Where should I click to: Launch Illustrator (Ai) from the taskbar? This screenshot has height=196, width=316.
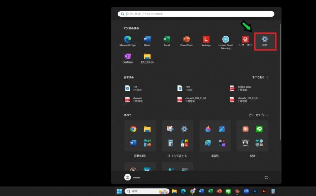264,191
